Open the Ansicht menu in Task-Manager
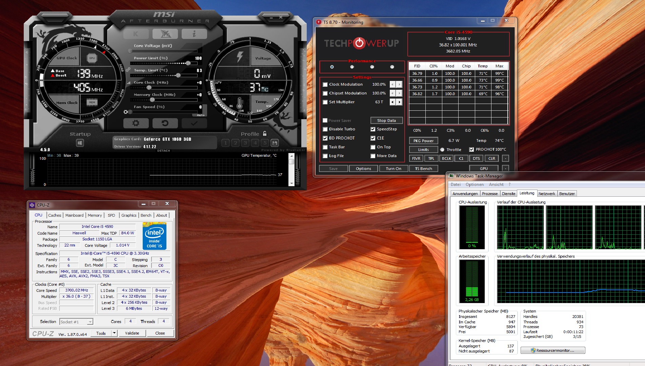 tap(496, 185)
